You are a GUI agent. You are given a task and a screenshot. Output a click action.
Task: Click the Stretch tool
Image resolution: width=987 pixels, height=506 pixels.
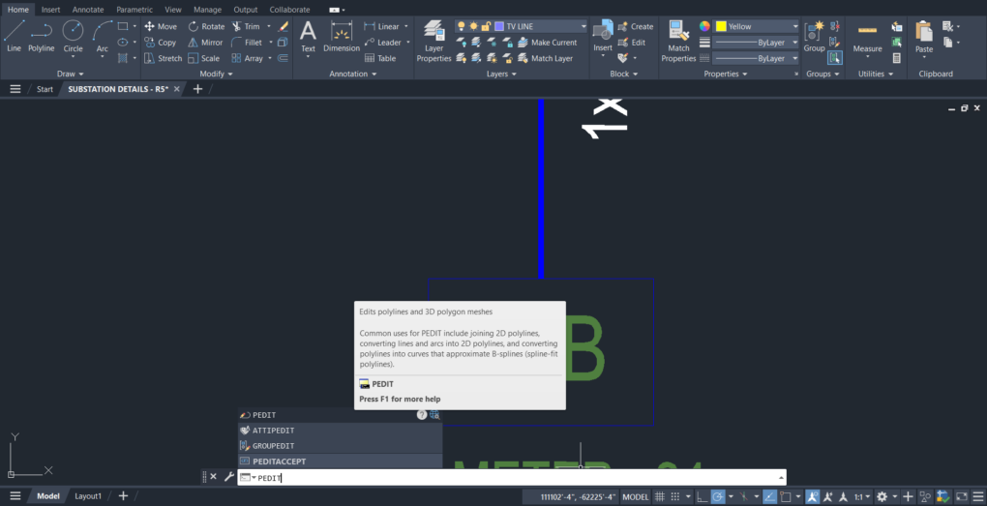[x=163, y=58]
